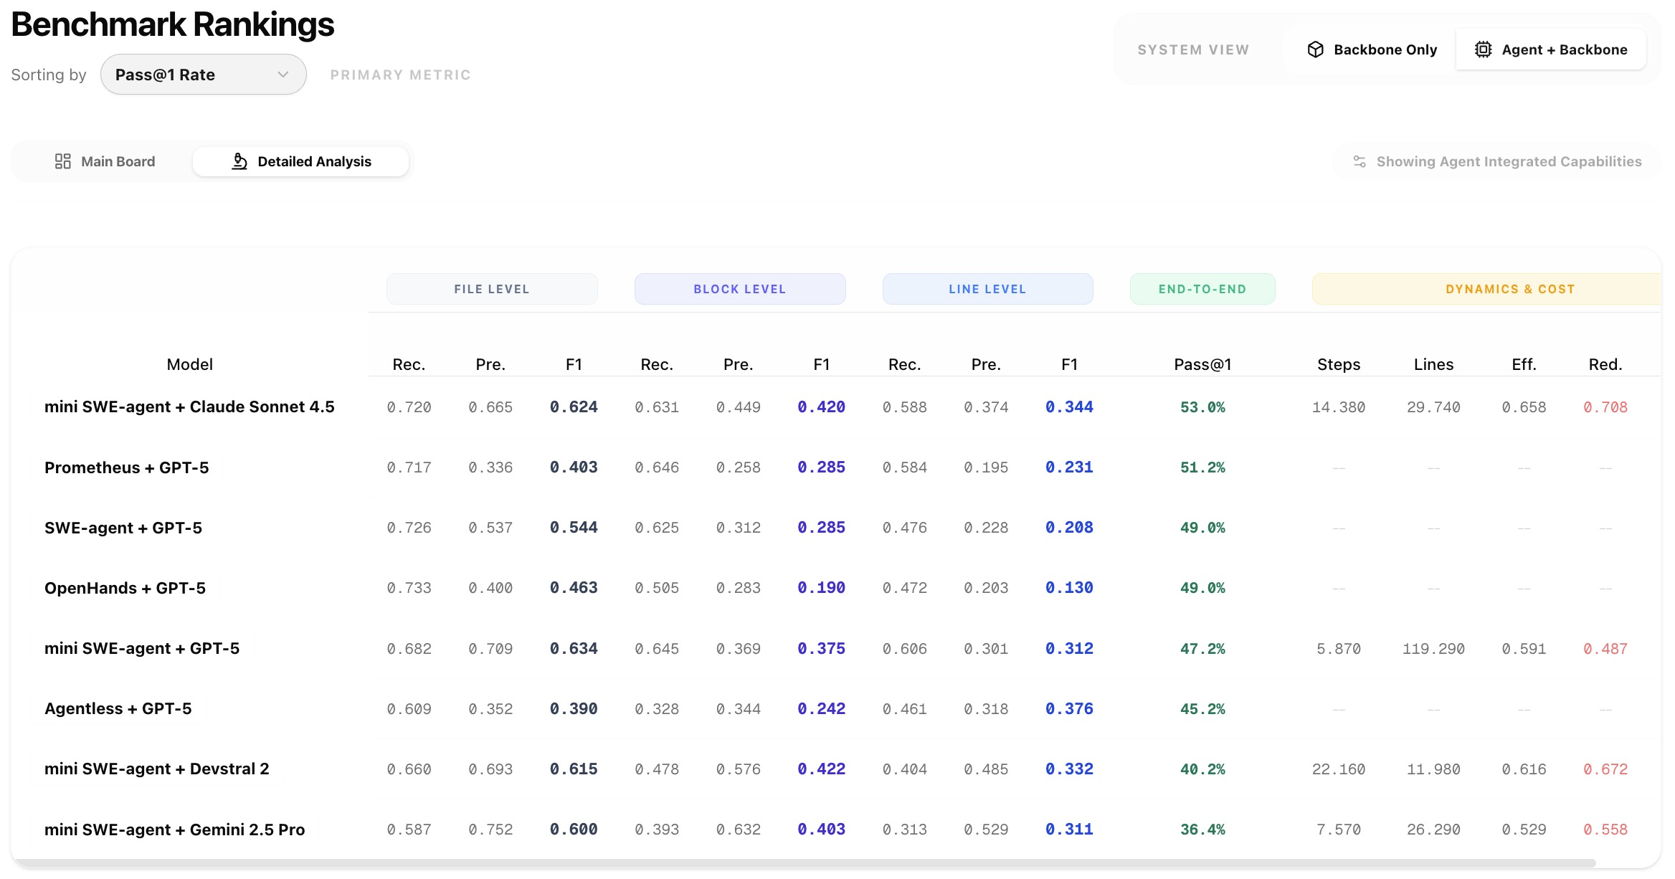1675x879 pixels.
Task: Click the chip icon beside Agent + Backbone
Action: pos(1483,49)
